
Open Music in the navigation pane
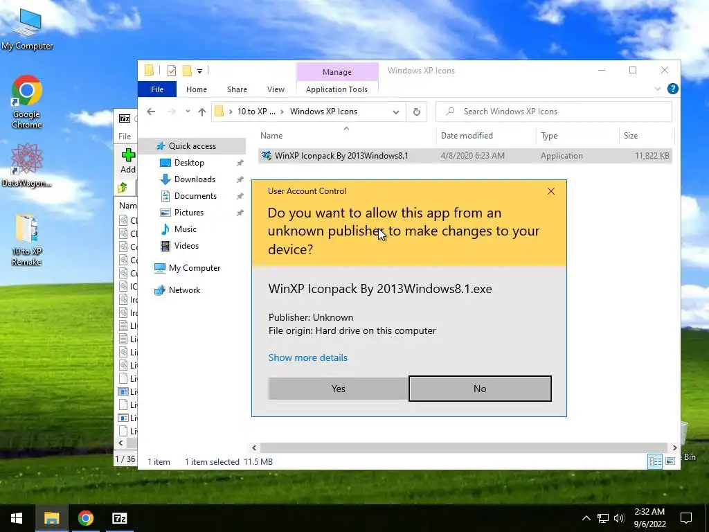(186, 229)
